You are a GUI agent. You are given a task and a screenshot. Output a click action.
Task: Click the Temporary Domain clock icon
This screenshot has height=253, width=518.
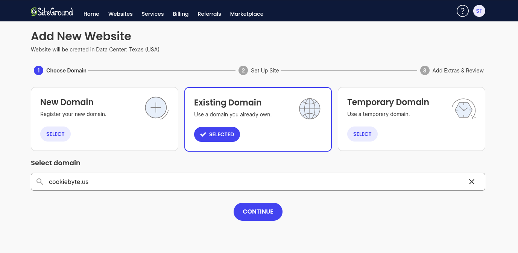tap(463, 109)
